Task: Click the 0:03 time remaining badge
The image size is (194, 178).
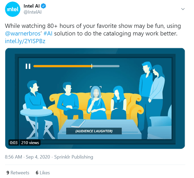Action: pyautogui.click(x=14, y=143)
